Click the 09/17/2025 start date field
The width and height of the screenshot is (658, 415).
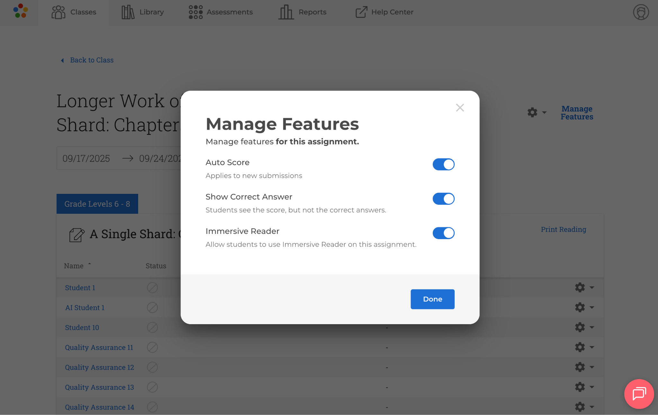pos(86,158)
